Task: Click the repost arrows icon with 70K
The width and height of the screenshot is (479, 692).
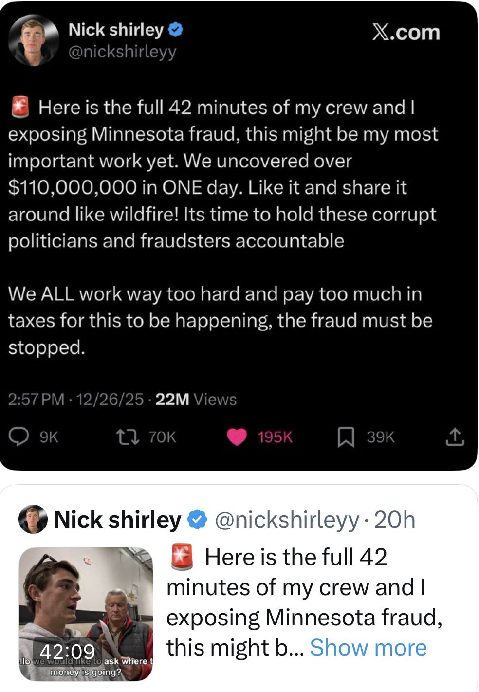Action: click(x=128, y=437)
